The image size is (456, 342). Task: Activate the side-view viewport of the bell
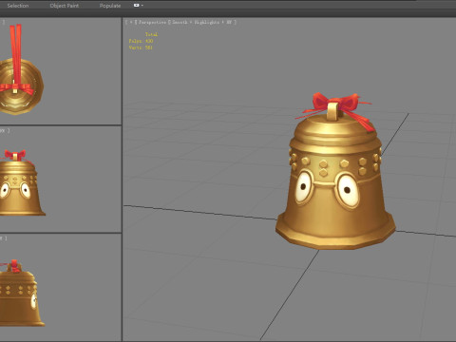61,287
